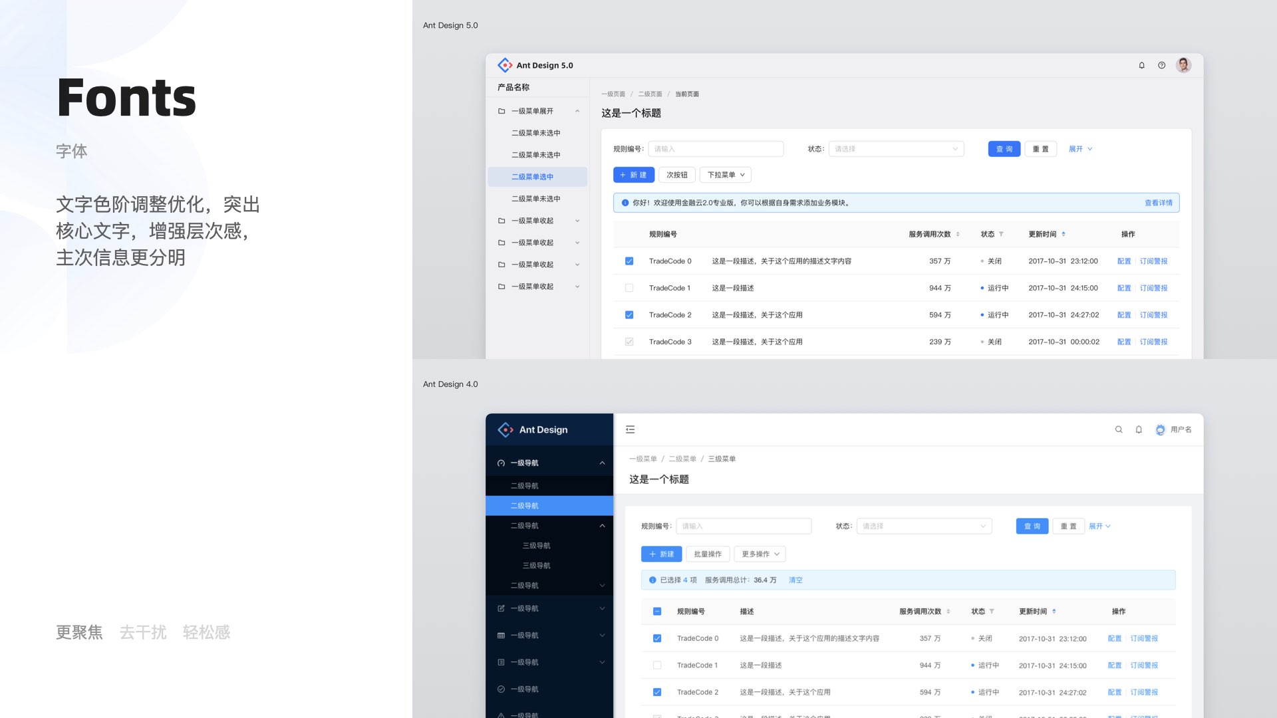
Task: Uncheck TradeCode 2 row in Ant Design 4.0
Action: tap(657, 692)
